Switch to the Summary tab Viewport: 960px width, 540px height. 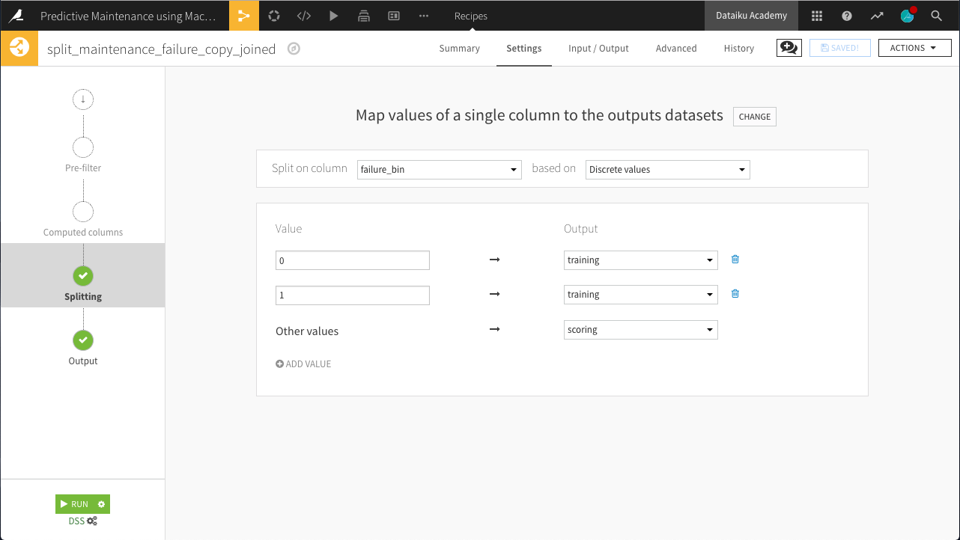click(459, 49)
